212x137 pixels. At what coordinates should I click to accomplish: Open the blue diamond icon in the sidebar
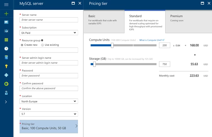point(6,75)
